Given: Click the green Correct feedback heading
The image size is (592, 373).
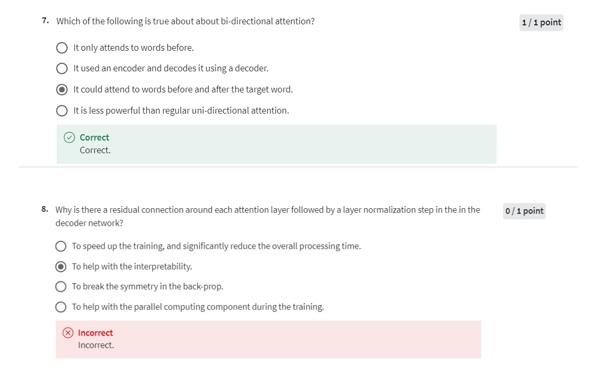Looking at the screenshot, I should [x=94, y=137].
